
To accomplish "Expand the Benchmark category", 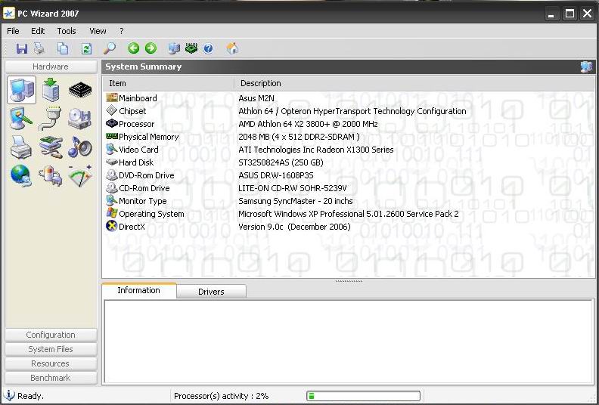I will click(51, 378).
